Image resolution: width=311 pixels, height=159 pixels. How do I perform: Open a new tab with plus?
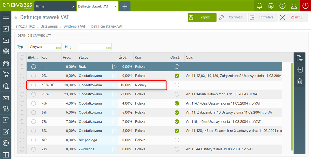125,6
